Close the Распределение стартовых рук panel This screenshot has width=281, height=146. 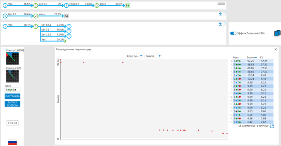point(276,49)
